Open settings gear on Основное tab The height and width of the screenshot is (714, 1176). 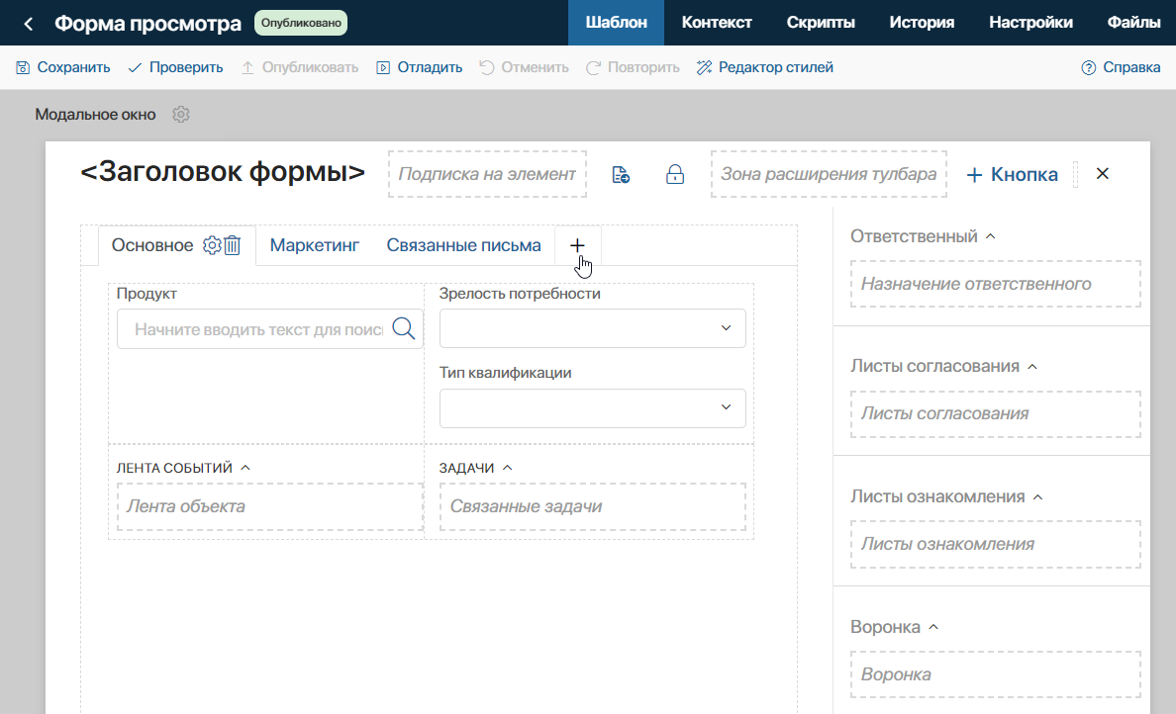(x=212, y=245)
